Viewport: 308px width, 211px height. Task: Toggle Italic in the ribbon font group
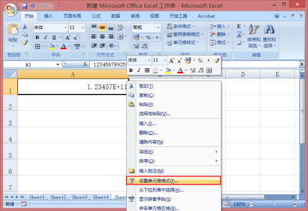(46, 37)
